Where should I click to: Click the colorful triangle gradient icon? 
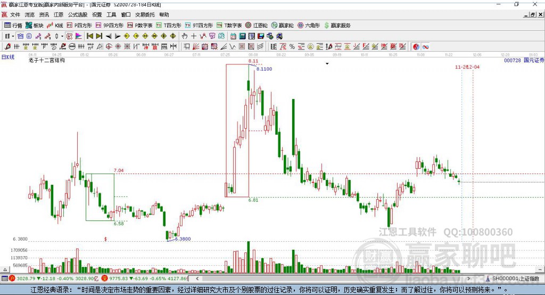(79, 36)
